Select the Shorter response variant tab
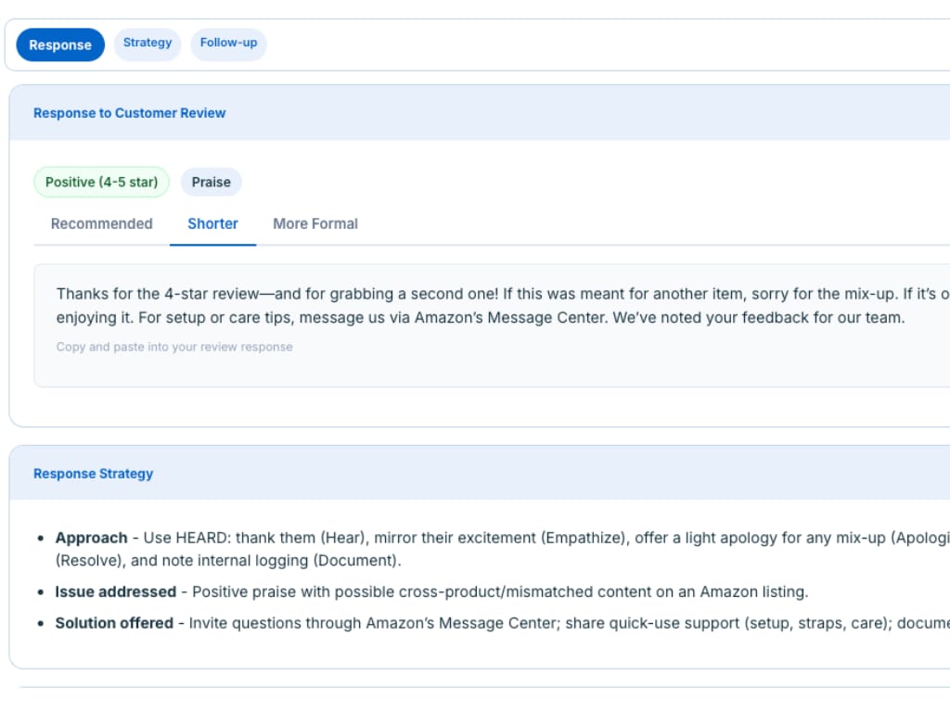The image size is (950, 712). (212, 224)
